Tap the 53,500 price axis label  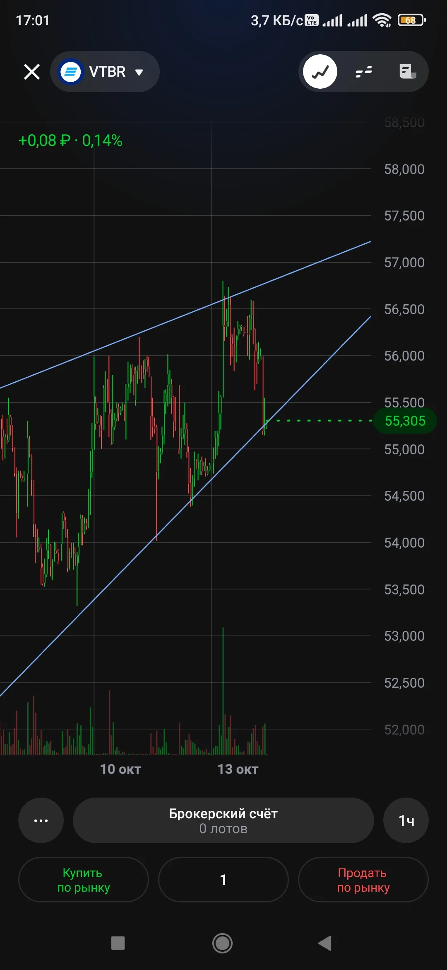click(x=404, y=589)
